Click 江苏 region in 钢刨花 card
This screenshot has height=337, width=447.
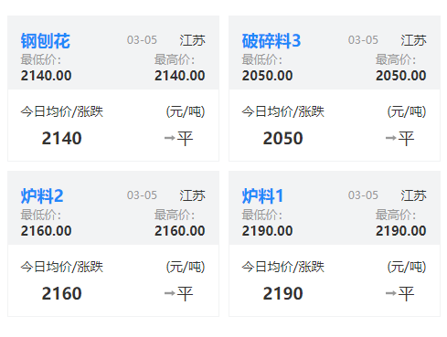pos(192,40)
